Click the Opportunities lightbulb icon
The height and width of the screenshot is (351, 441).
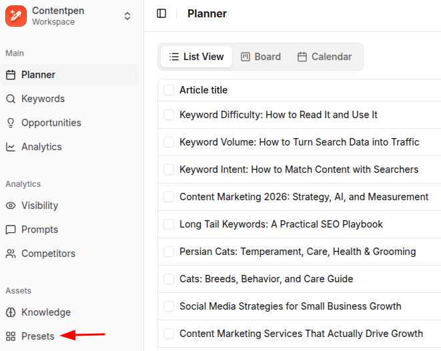(x=11, y=123)
